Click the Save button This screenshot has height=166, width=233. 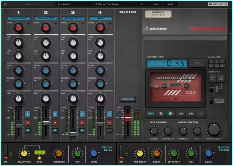[x=170, y=4]
